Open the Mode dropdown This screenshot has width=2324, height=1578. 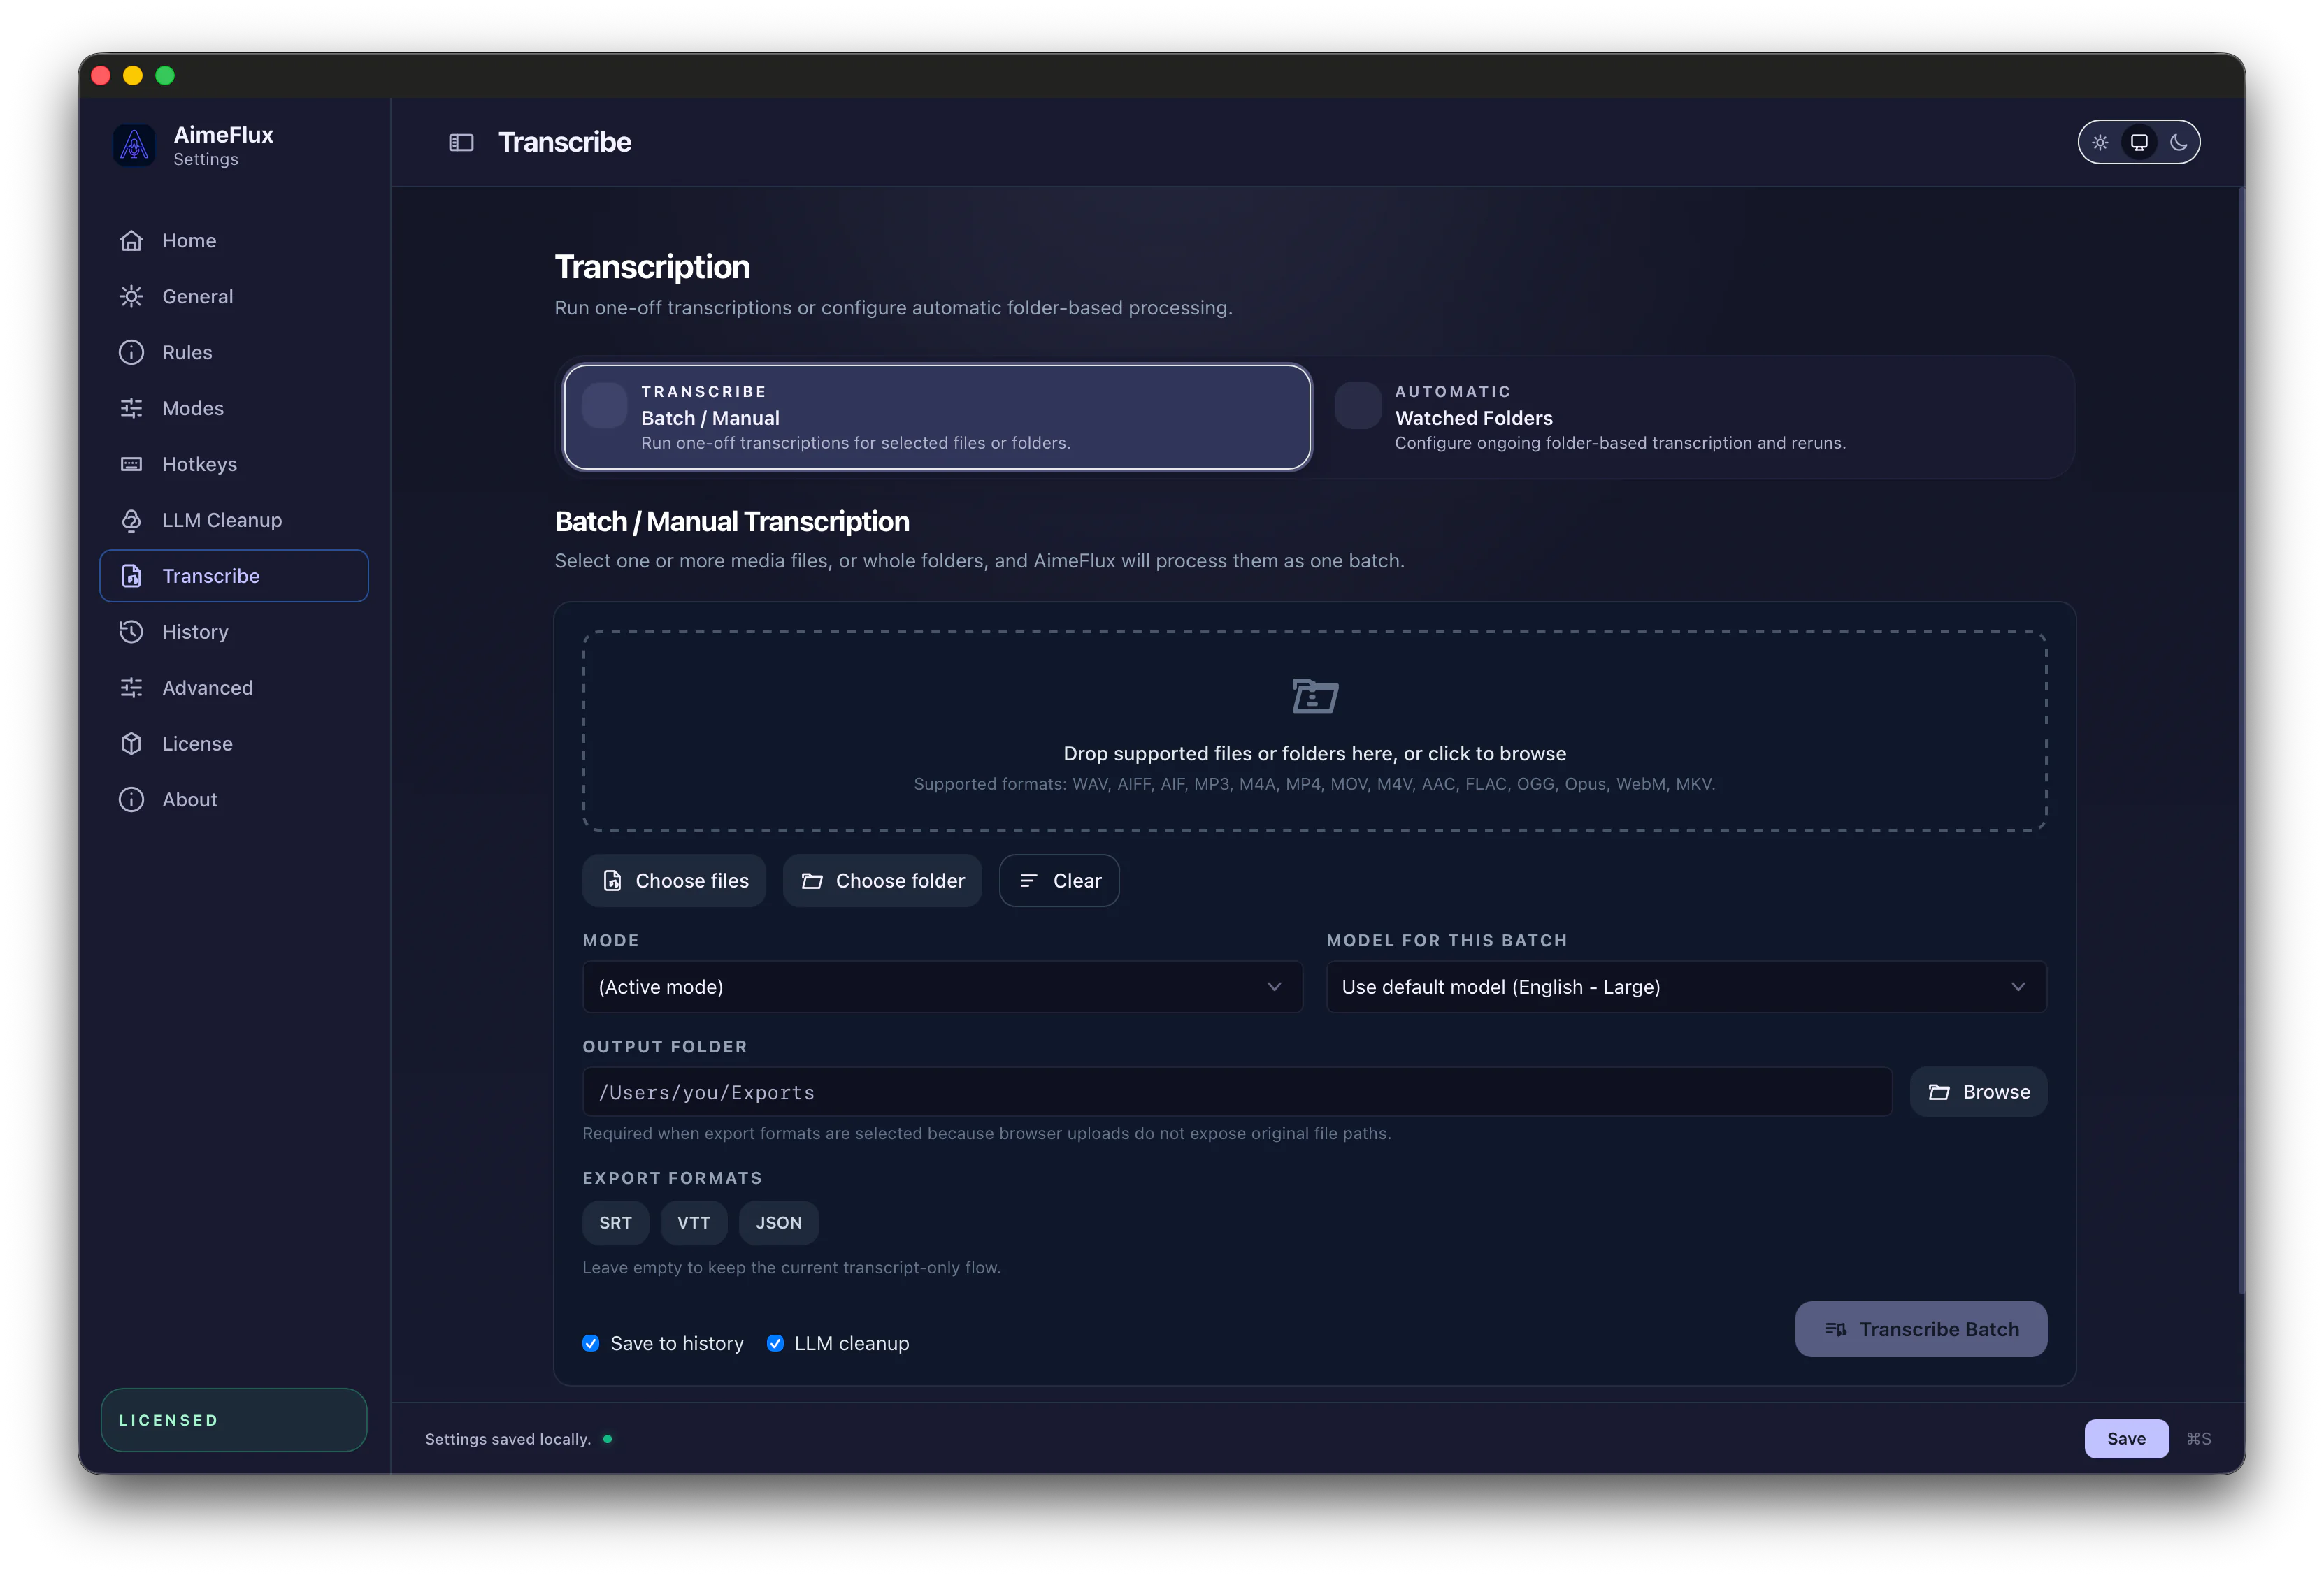[942, 987]
